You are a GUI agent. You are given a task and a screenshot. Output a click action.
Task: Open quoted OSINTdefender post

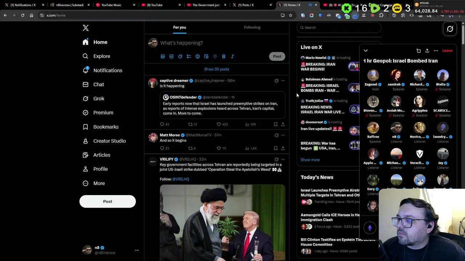click(x=222, y=105)
